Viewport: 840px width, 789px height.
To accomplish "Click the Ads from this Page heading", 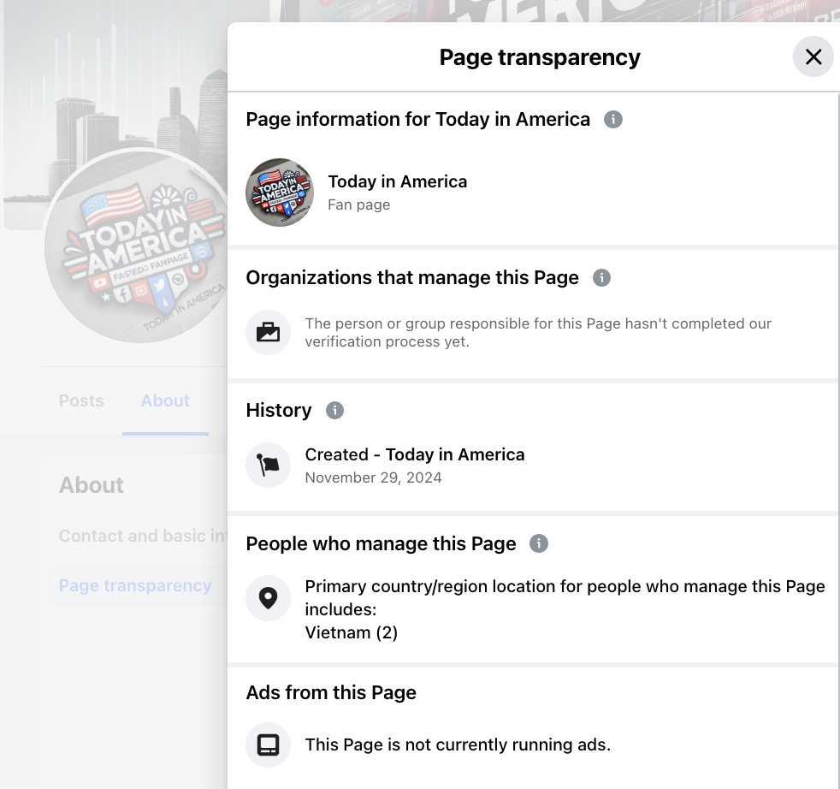I will click(x=331, y=692).
